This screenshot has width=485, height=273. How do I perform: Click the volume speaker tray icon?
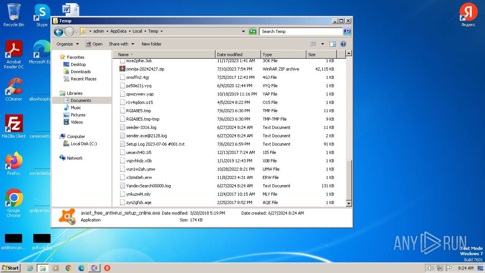tap(431, 268)
